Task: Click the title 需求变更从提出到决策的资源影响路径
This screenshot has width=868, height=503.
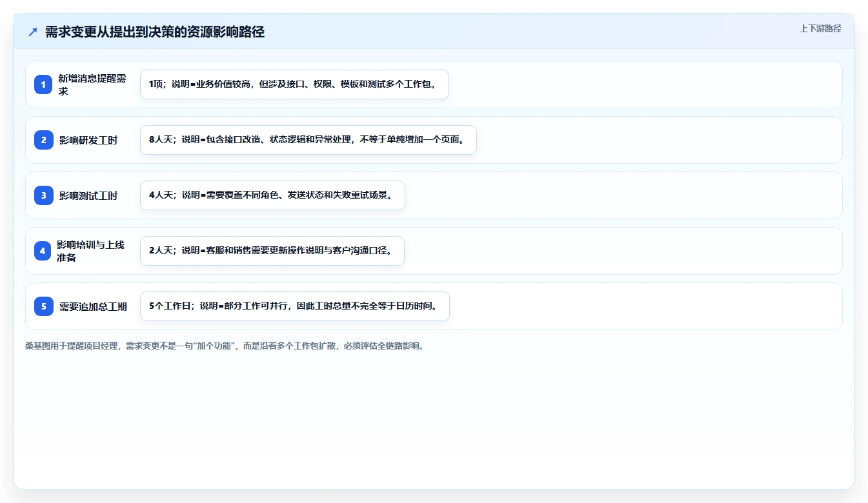Action: (155, 32)
